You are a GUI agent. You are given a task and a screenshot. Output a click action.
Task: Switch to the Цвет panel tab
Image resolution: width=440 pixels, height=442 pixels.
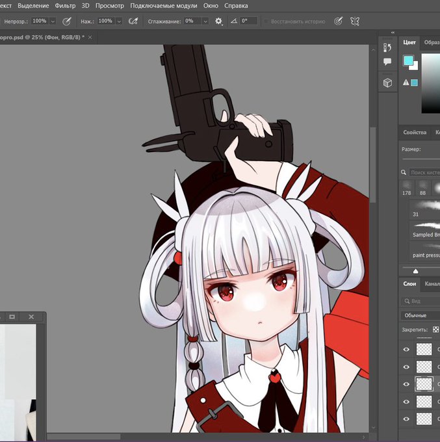click(x=409, y=42)
